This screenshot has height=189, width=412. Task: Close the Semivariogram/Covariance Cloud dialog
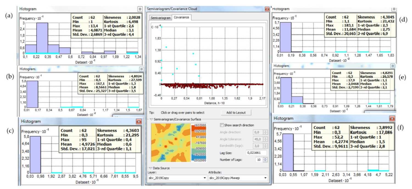266,9
